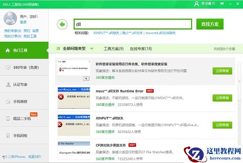Open 360专家 (免费) sidebar item
The height and width of the screenshot is (163, 243).
[x=24, y=67]
